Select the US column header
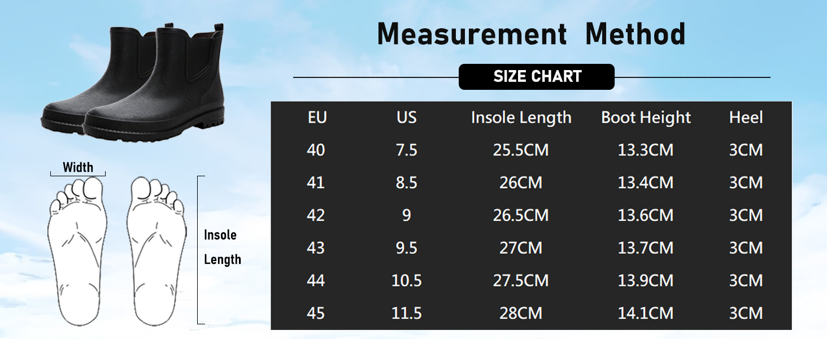This screenshot has height=339, width=827. (407, 118)
